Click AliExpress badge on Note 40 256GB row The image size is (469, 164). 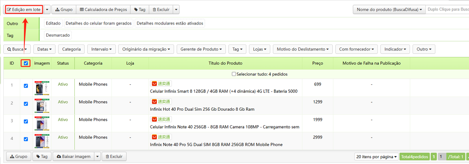[161, 119]
